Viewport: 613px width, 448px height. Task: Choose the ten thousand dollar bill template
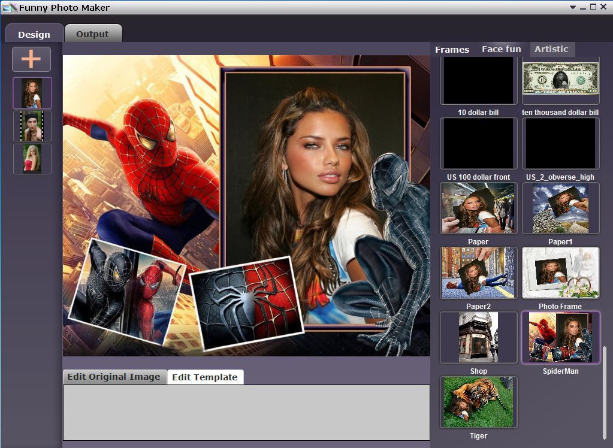tap(560, 80)
